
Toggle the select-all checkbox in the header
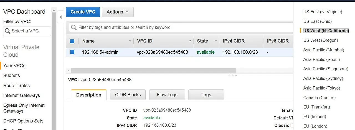(x=72, y=41)
